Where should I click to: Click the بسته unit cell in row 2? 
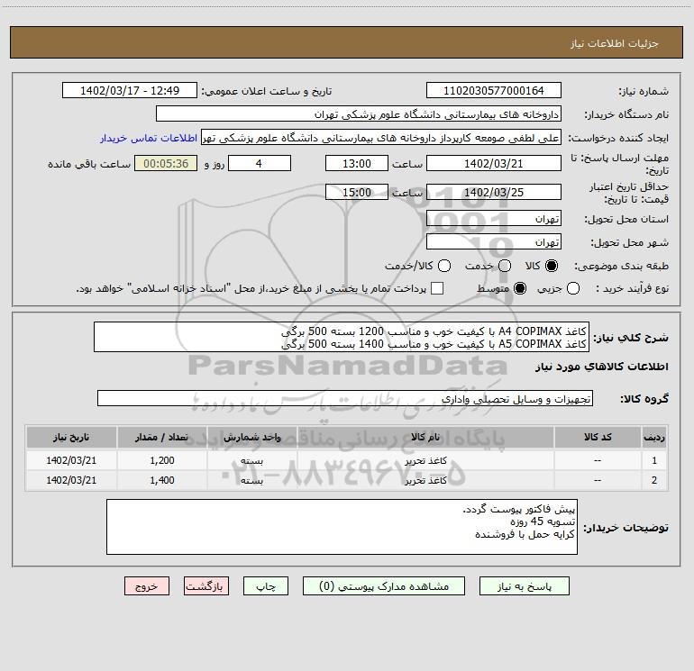coord(251,480)
